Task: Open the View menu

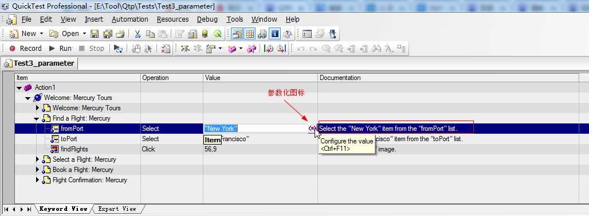Action: coord(68,19)
